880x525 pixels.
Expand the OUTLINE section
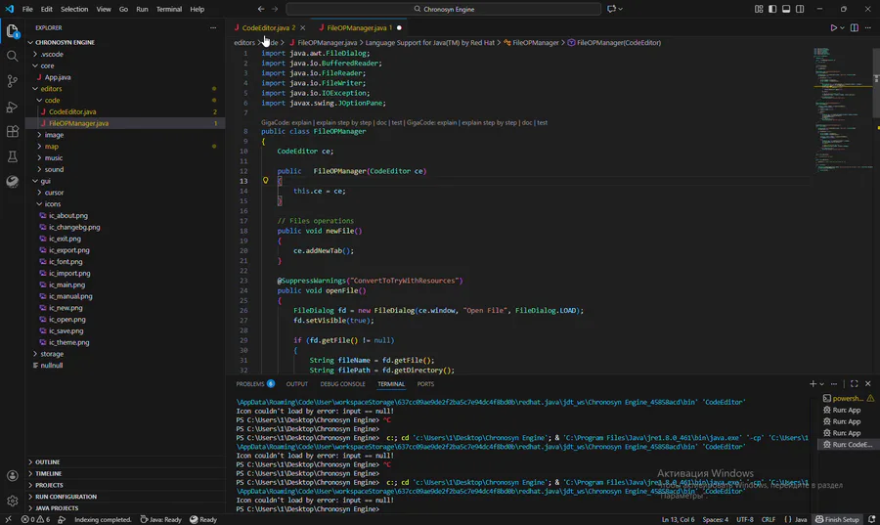(x=48, y=461)
